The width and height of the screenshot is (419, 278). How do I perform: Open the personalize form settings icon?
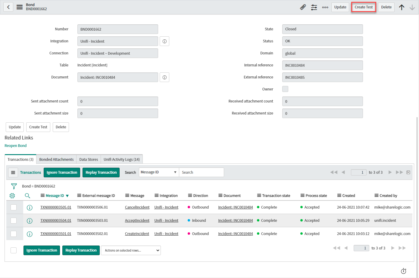point(314,7)
